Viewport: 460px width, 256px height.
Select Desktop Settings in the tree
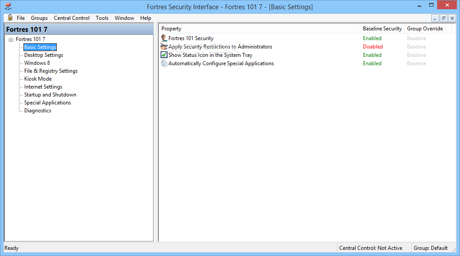pos(43,55)
